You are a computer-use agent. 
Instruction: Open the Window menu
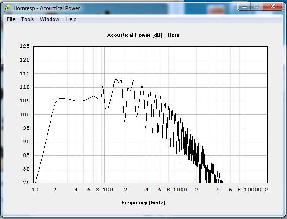click(50, 19)
